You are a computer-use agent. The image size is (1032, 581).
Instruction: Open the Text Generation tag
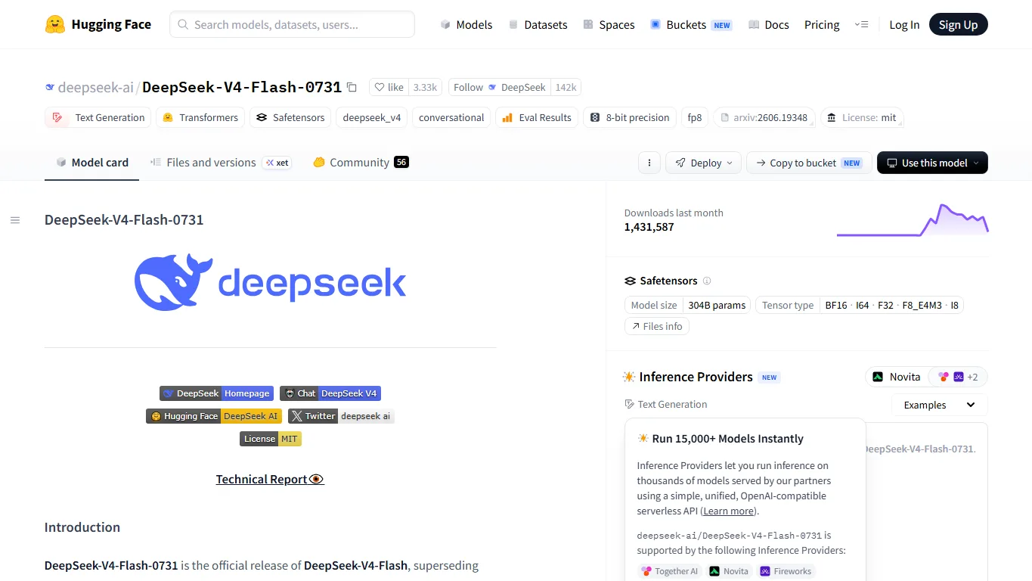pos(98,117)
